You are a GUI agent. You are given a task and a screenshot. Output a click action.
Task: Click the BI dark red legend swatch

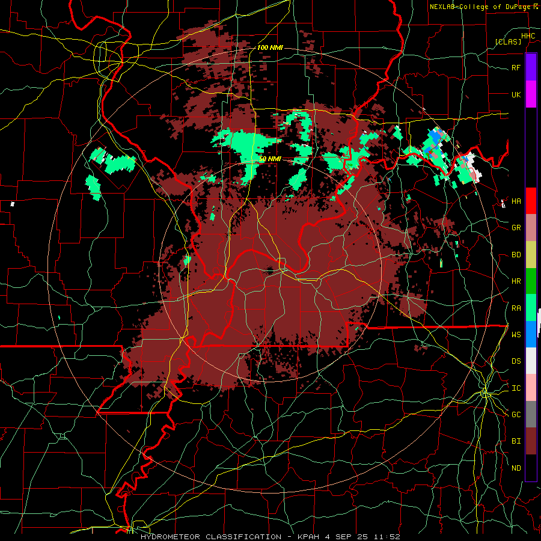(x=531, y=441)
